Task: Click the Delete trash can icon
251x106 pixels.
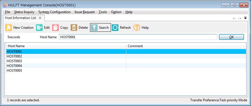Action: pyautogui.click(x=74, y=28)
